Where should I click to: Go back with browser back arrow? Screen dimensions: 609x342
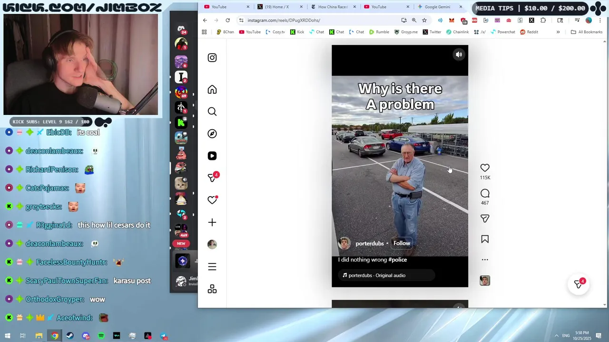point(205,20)
